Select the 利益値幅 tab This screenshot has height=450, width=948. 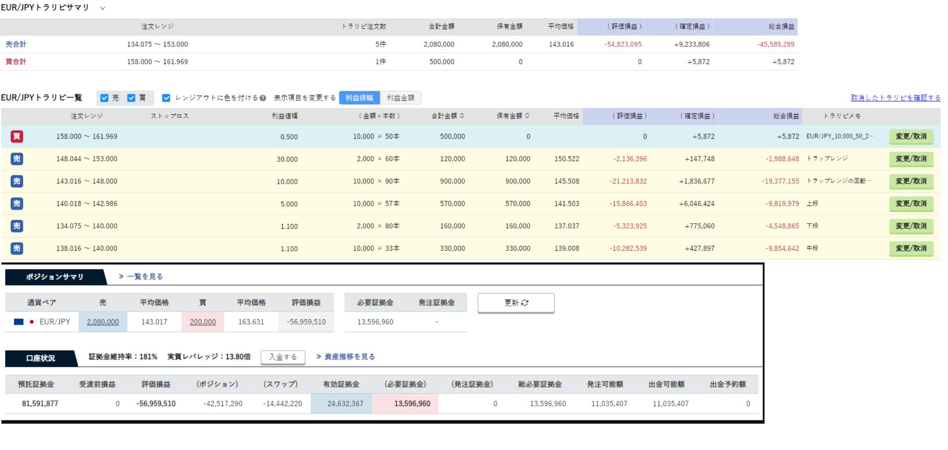click(359, 98)
